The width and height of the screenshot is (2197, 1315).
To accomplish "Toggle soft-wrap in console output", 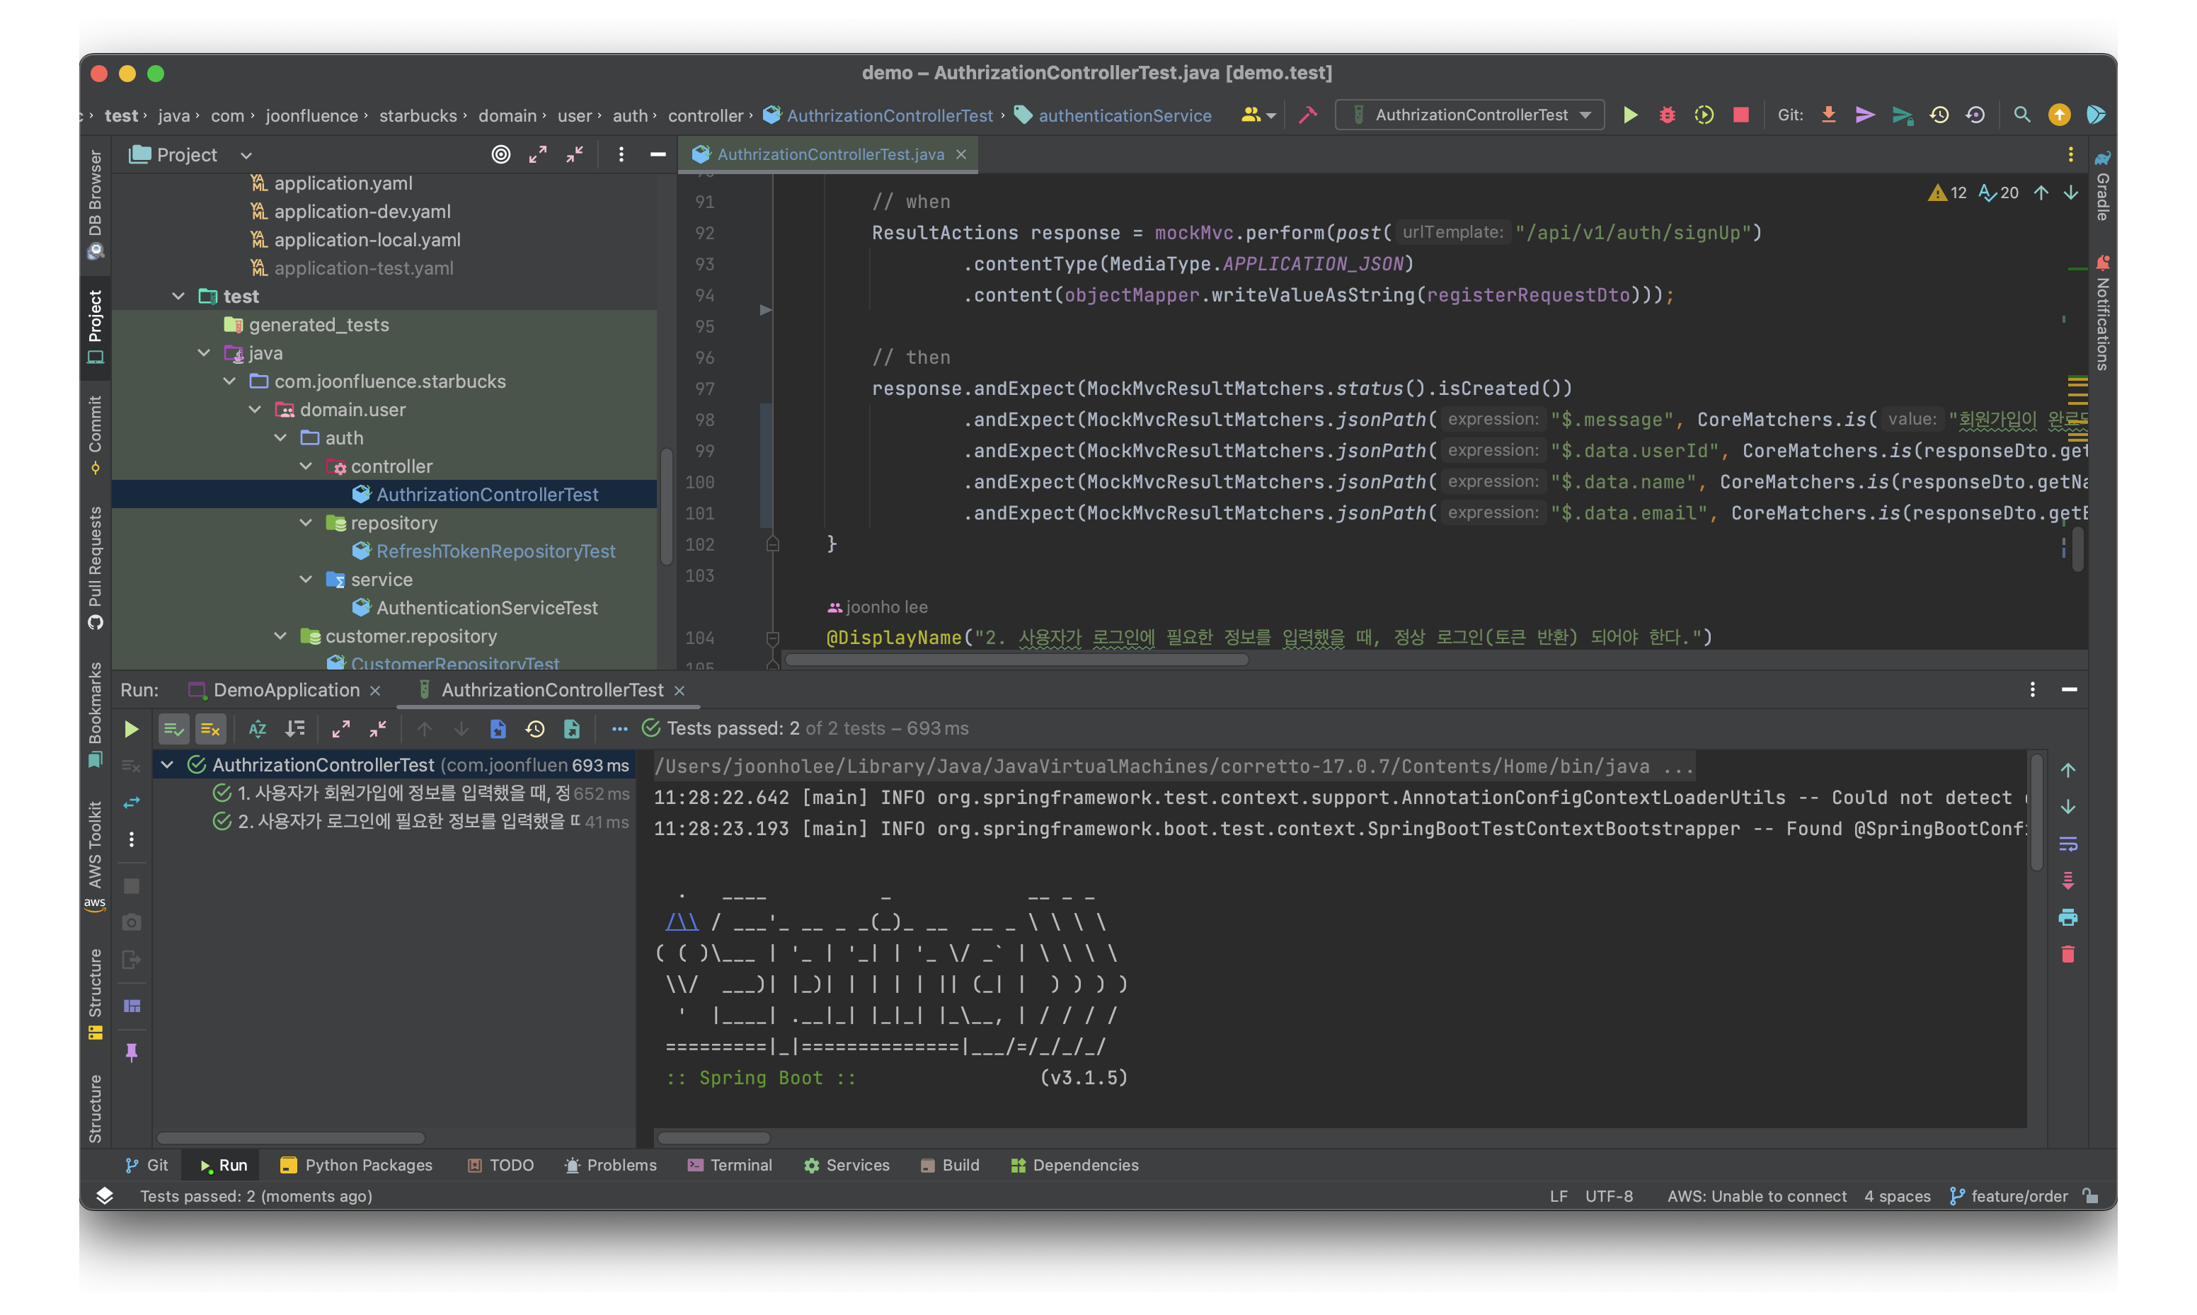I will [x=2067, y=844].
